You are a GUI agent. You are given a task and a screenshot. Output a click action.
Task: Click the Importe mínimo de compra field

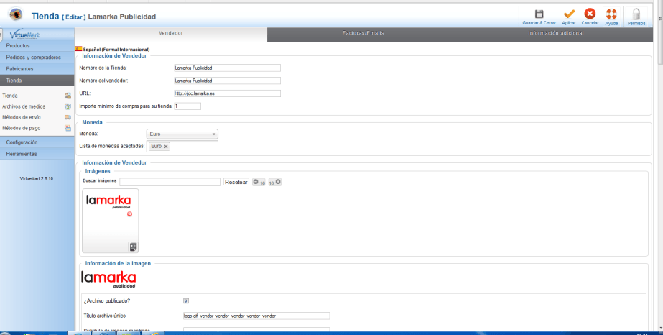187,106
